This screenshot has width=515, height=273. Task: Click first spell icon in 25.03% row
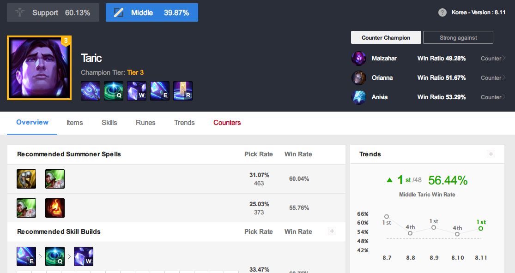click(x=26, y=208)
